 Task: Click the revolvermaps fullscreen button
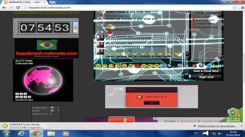[x=29, y=97]
